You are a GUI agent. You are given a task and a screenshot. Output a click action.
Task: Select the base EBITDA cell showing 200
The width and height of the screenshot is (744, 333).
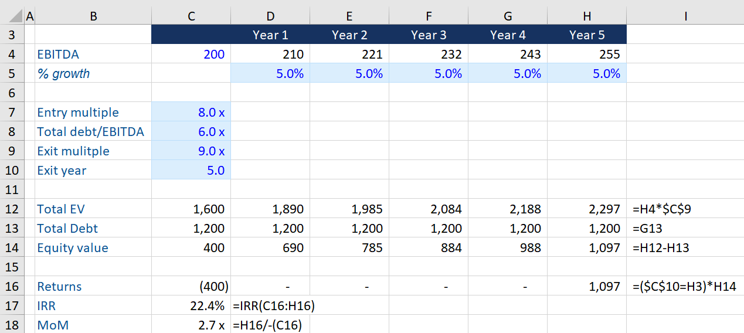click(x=191, y=55)
